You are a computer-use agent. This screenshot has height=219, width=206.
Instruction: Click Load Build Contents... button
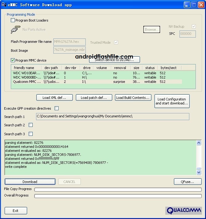click(133, 98)
